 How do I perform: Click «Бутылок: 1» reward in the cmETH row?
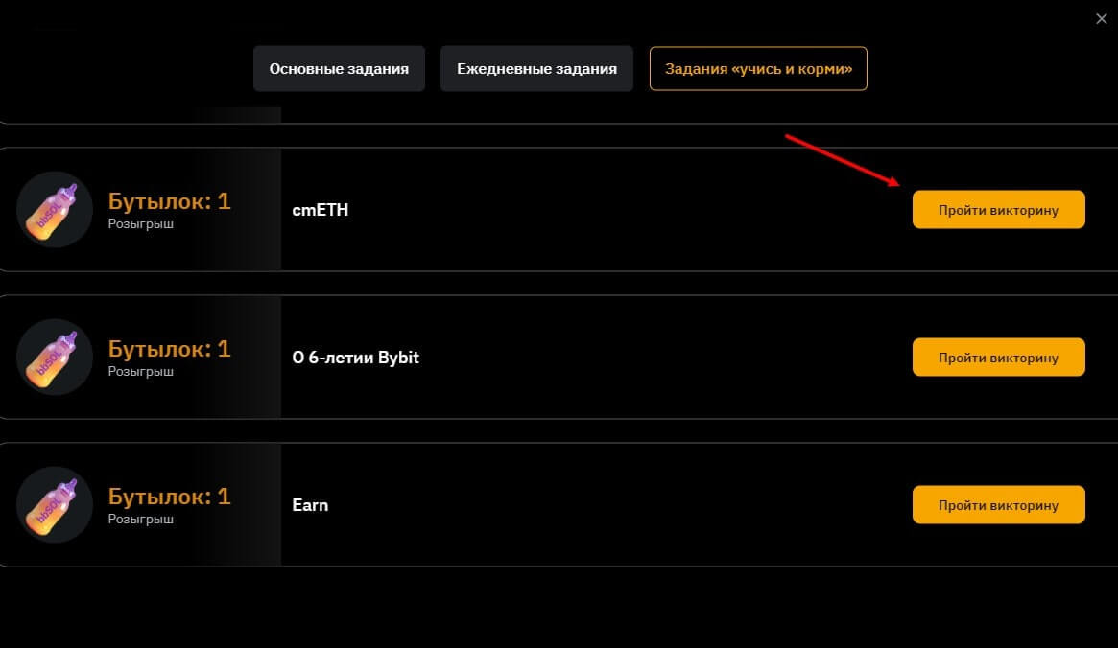pyautogui.click(x=169, y=201)
